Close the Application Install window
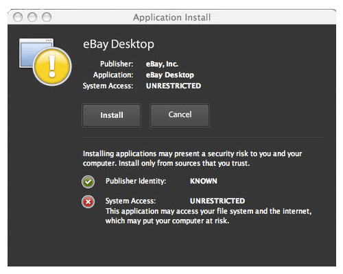The height and width of the screenshot is (274, 343). pyautogui.click(x=18, y=17)
